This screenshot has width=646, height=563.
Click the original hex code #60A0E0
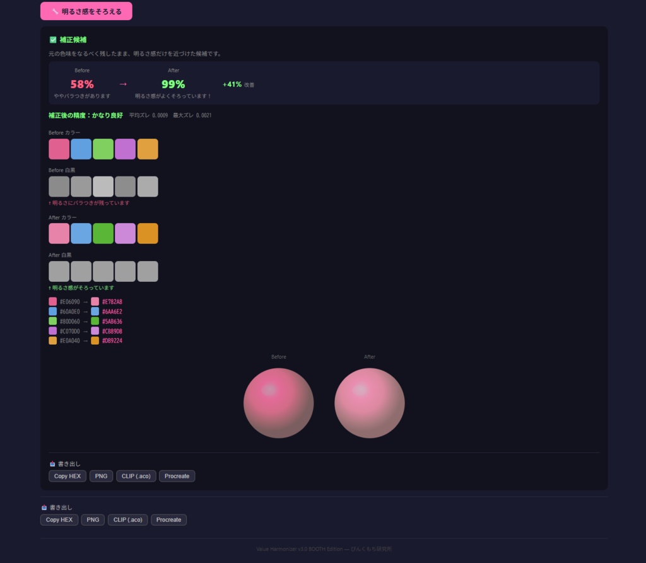(x=69, y=312)
